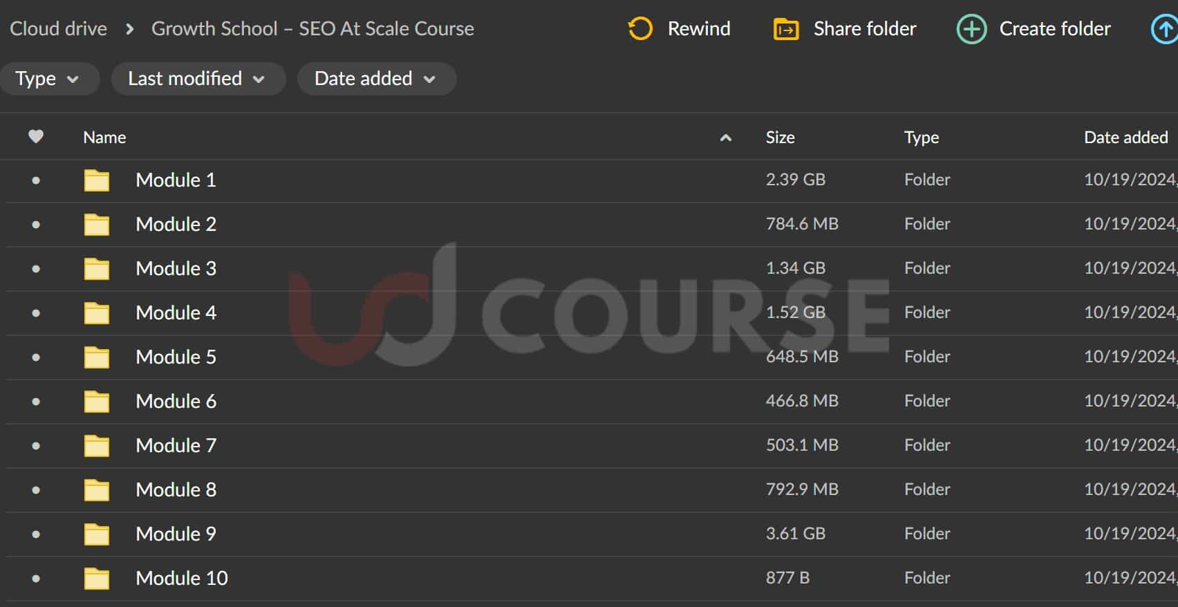Click Growth School – SEO At Scale Course breadcrumb
Viewport: 1178px width, 607px height.
(x=312, y=29)
